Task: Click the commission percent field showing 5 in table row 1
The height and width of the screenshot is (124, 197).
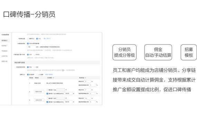Action: (x=87, y=81)
